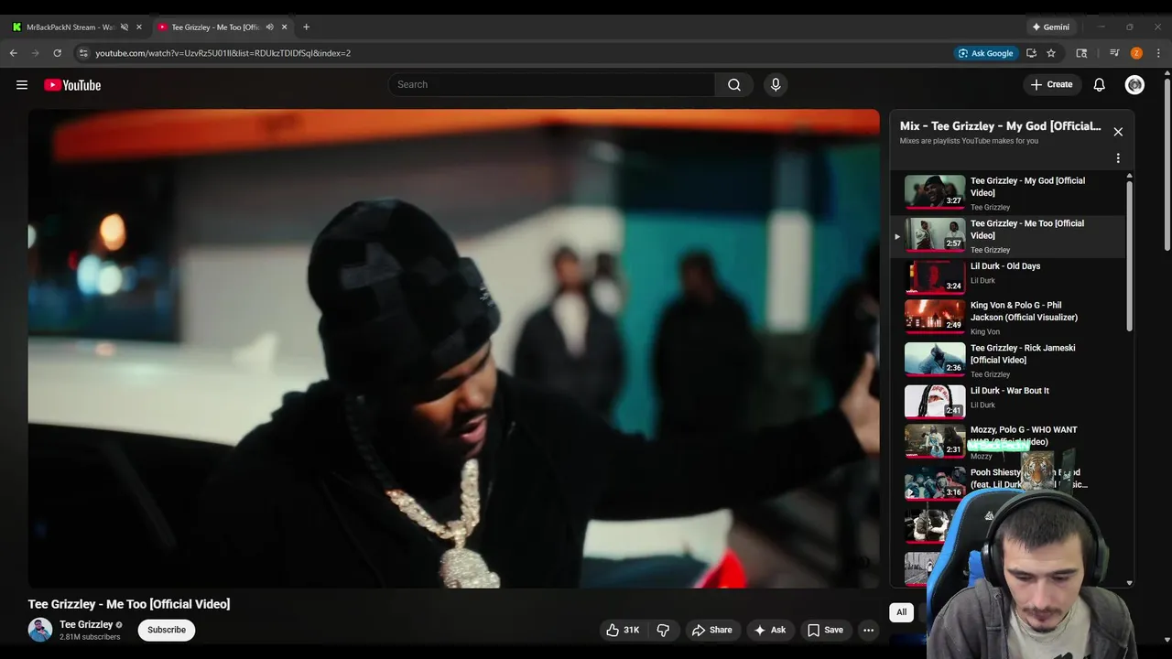
Task: Open the YouTube hamburger guide menu
Action: click(22, 85)
